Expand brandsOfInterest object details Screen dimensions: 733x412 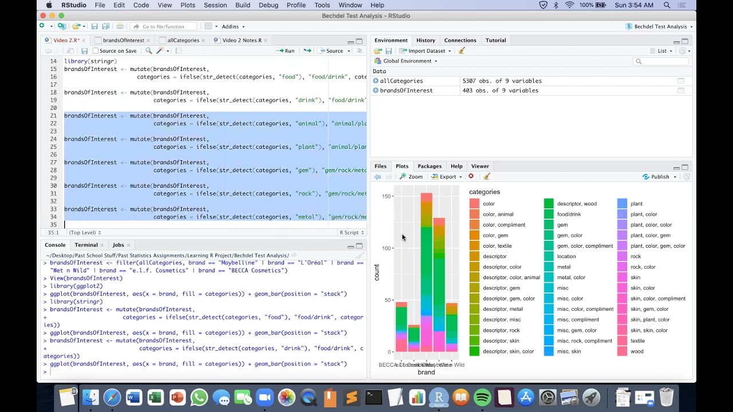376,90
